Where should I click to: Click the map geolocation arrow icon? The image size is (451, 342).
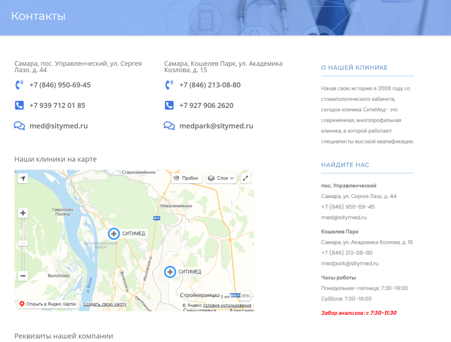coord(23,178)
